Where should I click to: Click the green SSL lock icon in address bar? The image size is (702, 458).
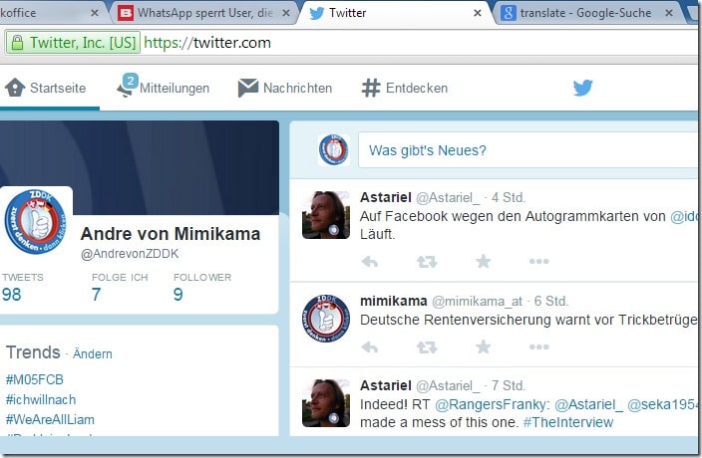17,43
